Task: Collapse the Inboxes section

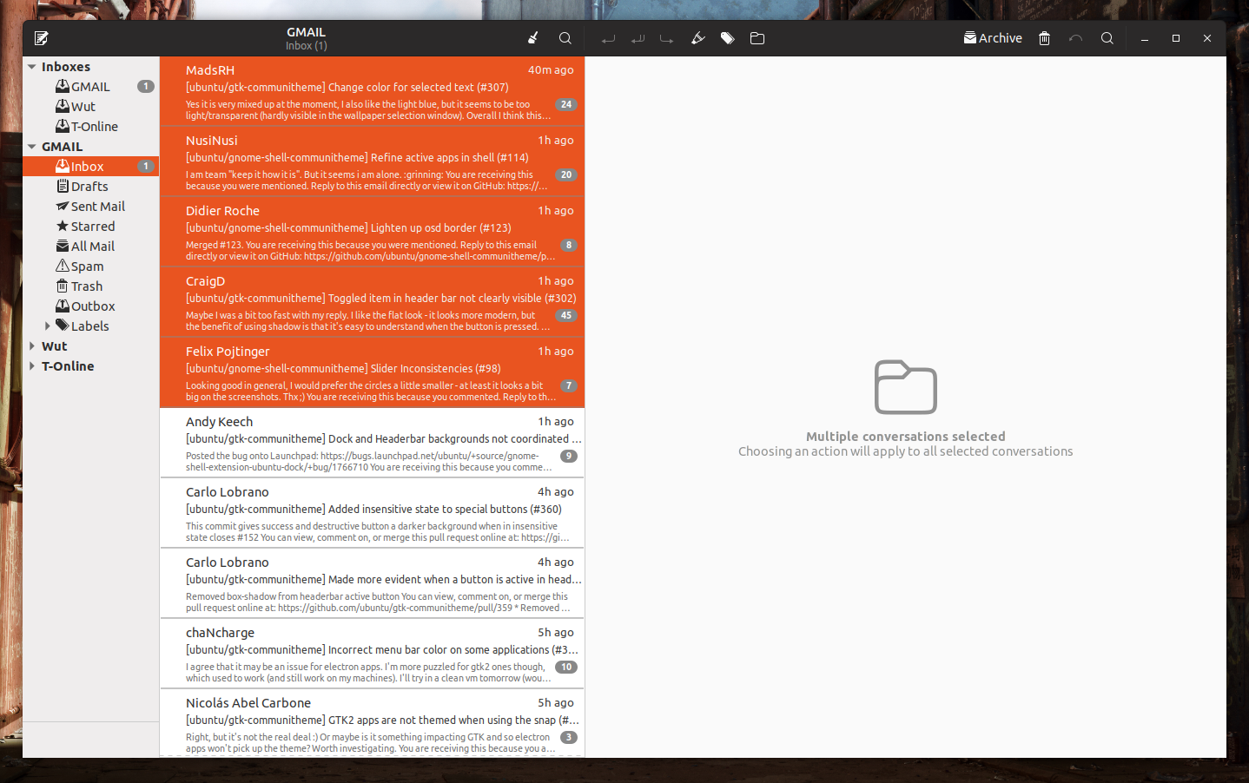Action: pyautogui.click(x=32, y=67)
